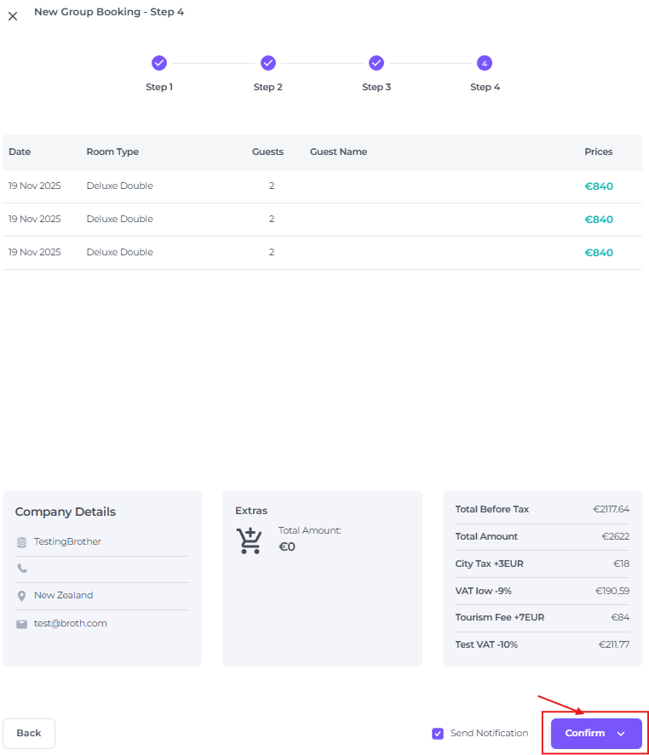
Task: Go back using the Back button
Action: tap(29, 734)
